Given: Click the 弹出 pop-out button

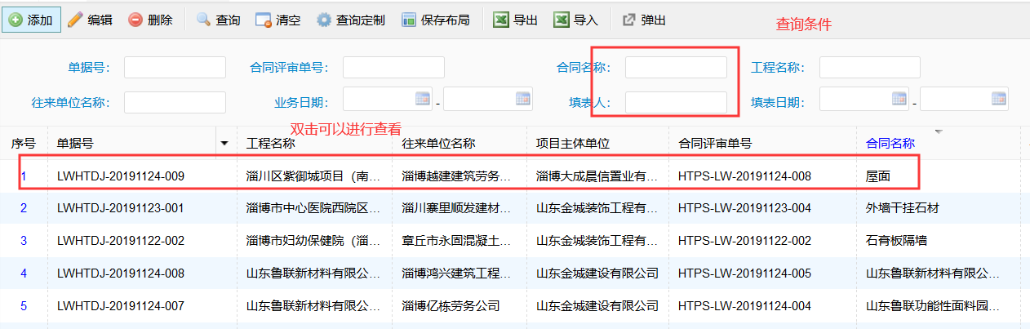Looking at the screenshot, I should 644,20.
